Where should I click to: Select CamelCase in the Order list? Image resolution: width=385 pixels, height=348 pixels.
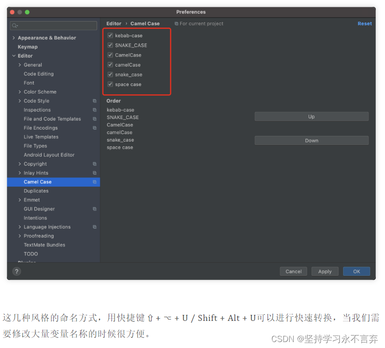(x=120, y=125)
